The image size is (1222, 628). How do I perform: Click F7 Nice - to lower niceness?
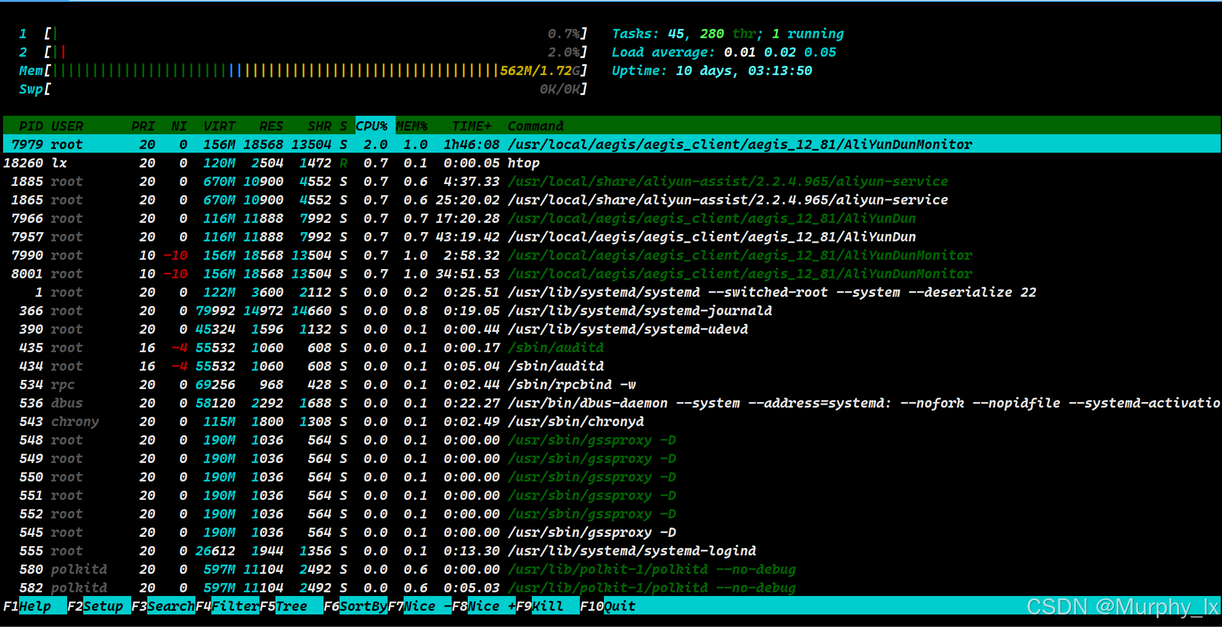(x=420, y=606)
